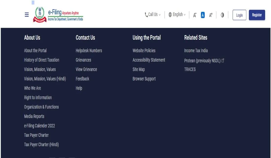Viewport: 271px width, 158px height.
Task: Open the Tax Payer Charter (Hindi) link
Action: click(x=41, y=145)
